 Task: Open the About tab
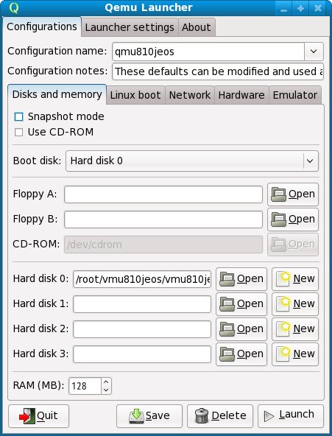[197, 27]
